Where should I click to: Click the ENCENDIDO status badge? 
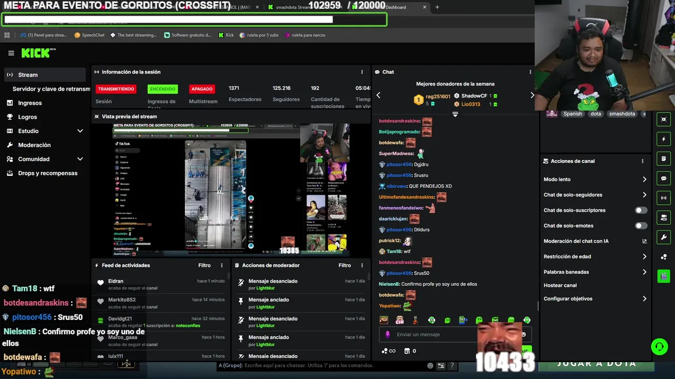pyautogui.click(x=162, y=89)
